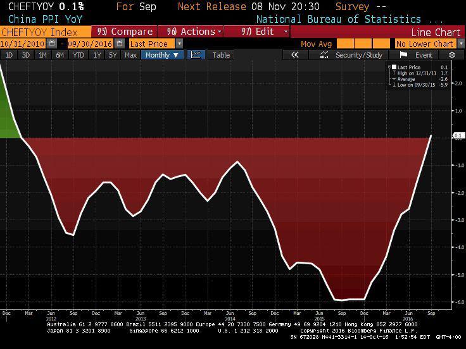The height and width of the screenshot is (349, 466).
Task: Set range to Max
Action: click(x=130, y=55)
